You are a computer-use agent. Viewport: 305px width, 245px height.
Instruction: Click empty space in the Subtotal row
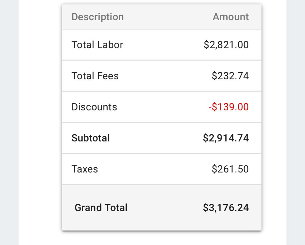coord(156,138)
